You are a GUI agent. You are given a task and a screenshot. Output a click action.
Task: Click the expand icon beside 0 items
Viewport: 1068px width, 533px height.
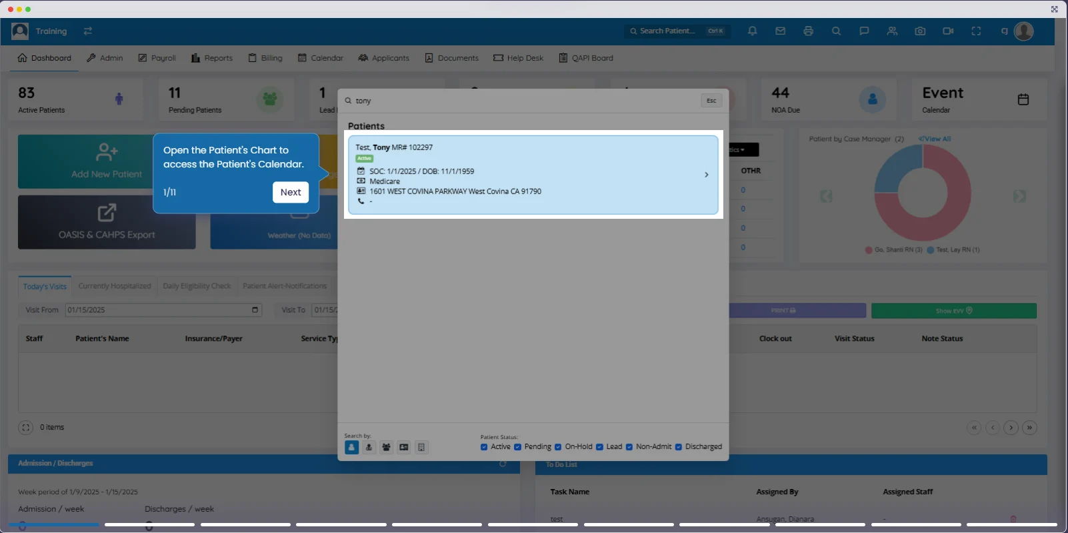click(26, 428)
